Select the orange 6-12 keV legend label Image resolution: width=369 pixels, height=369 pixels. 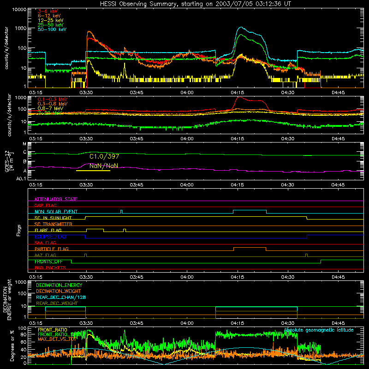(x=49, y=16)
